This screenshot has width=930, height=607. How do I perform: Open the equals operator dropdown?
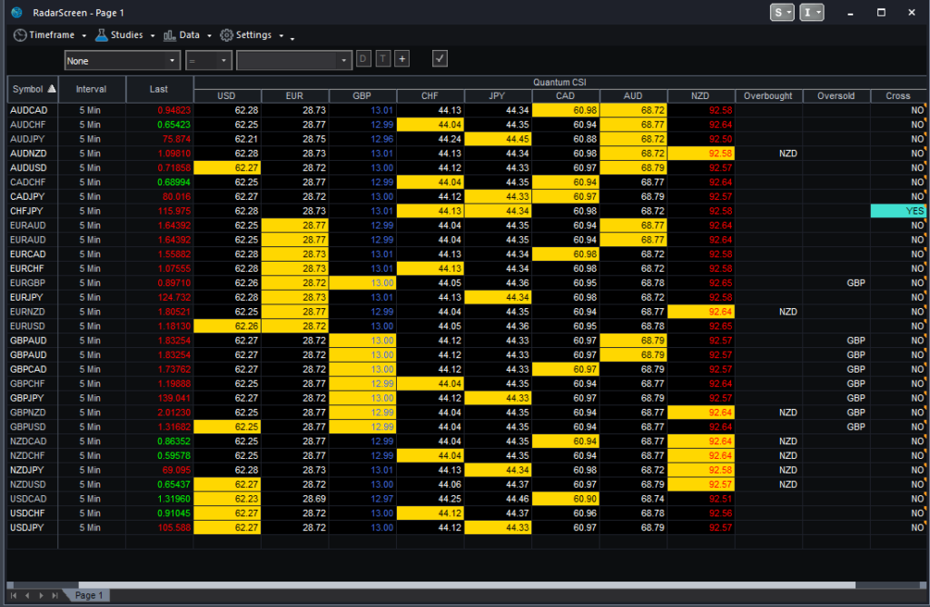[207, 58]
